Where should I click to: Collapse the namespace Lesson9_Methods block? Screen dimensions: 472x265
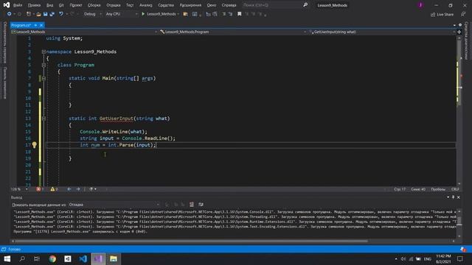click(44, 52)
